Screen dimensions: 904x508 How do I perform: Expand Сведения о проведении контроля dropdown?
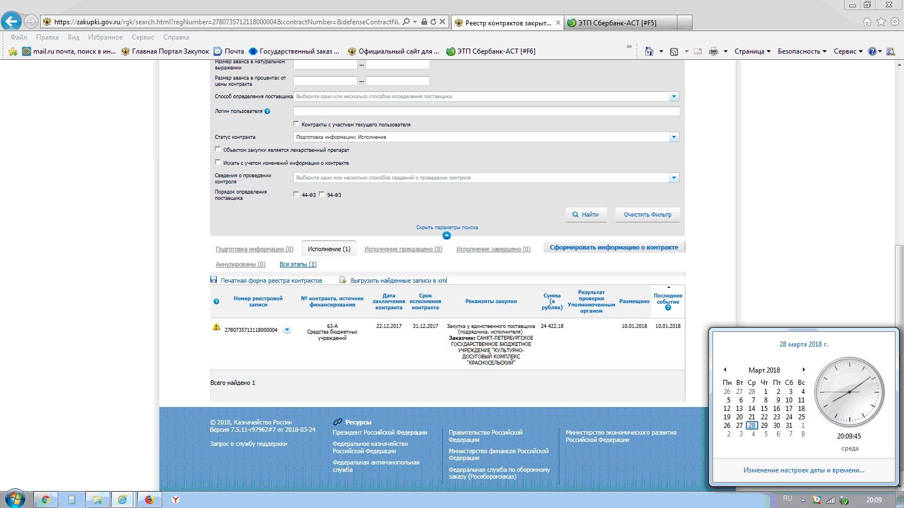(x=673, y=178)
